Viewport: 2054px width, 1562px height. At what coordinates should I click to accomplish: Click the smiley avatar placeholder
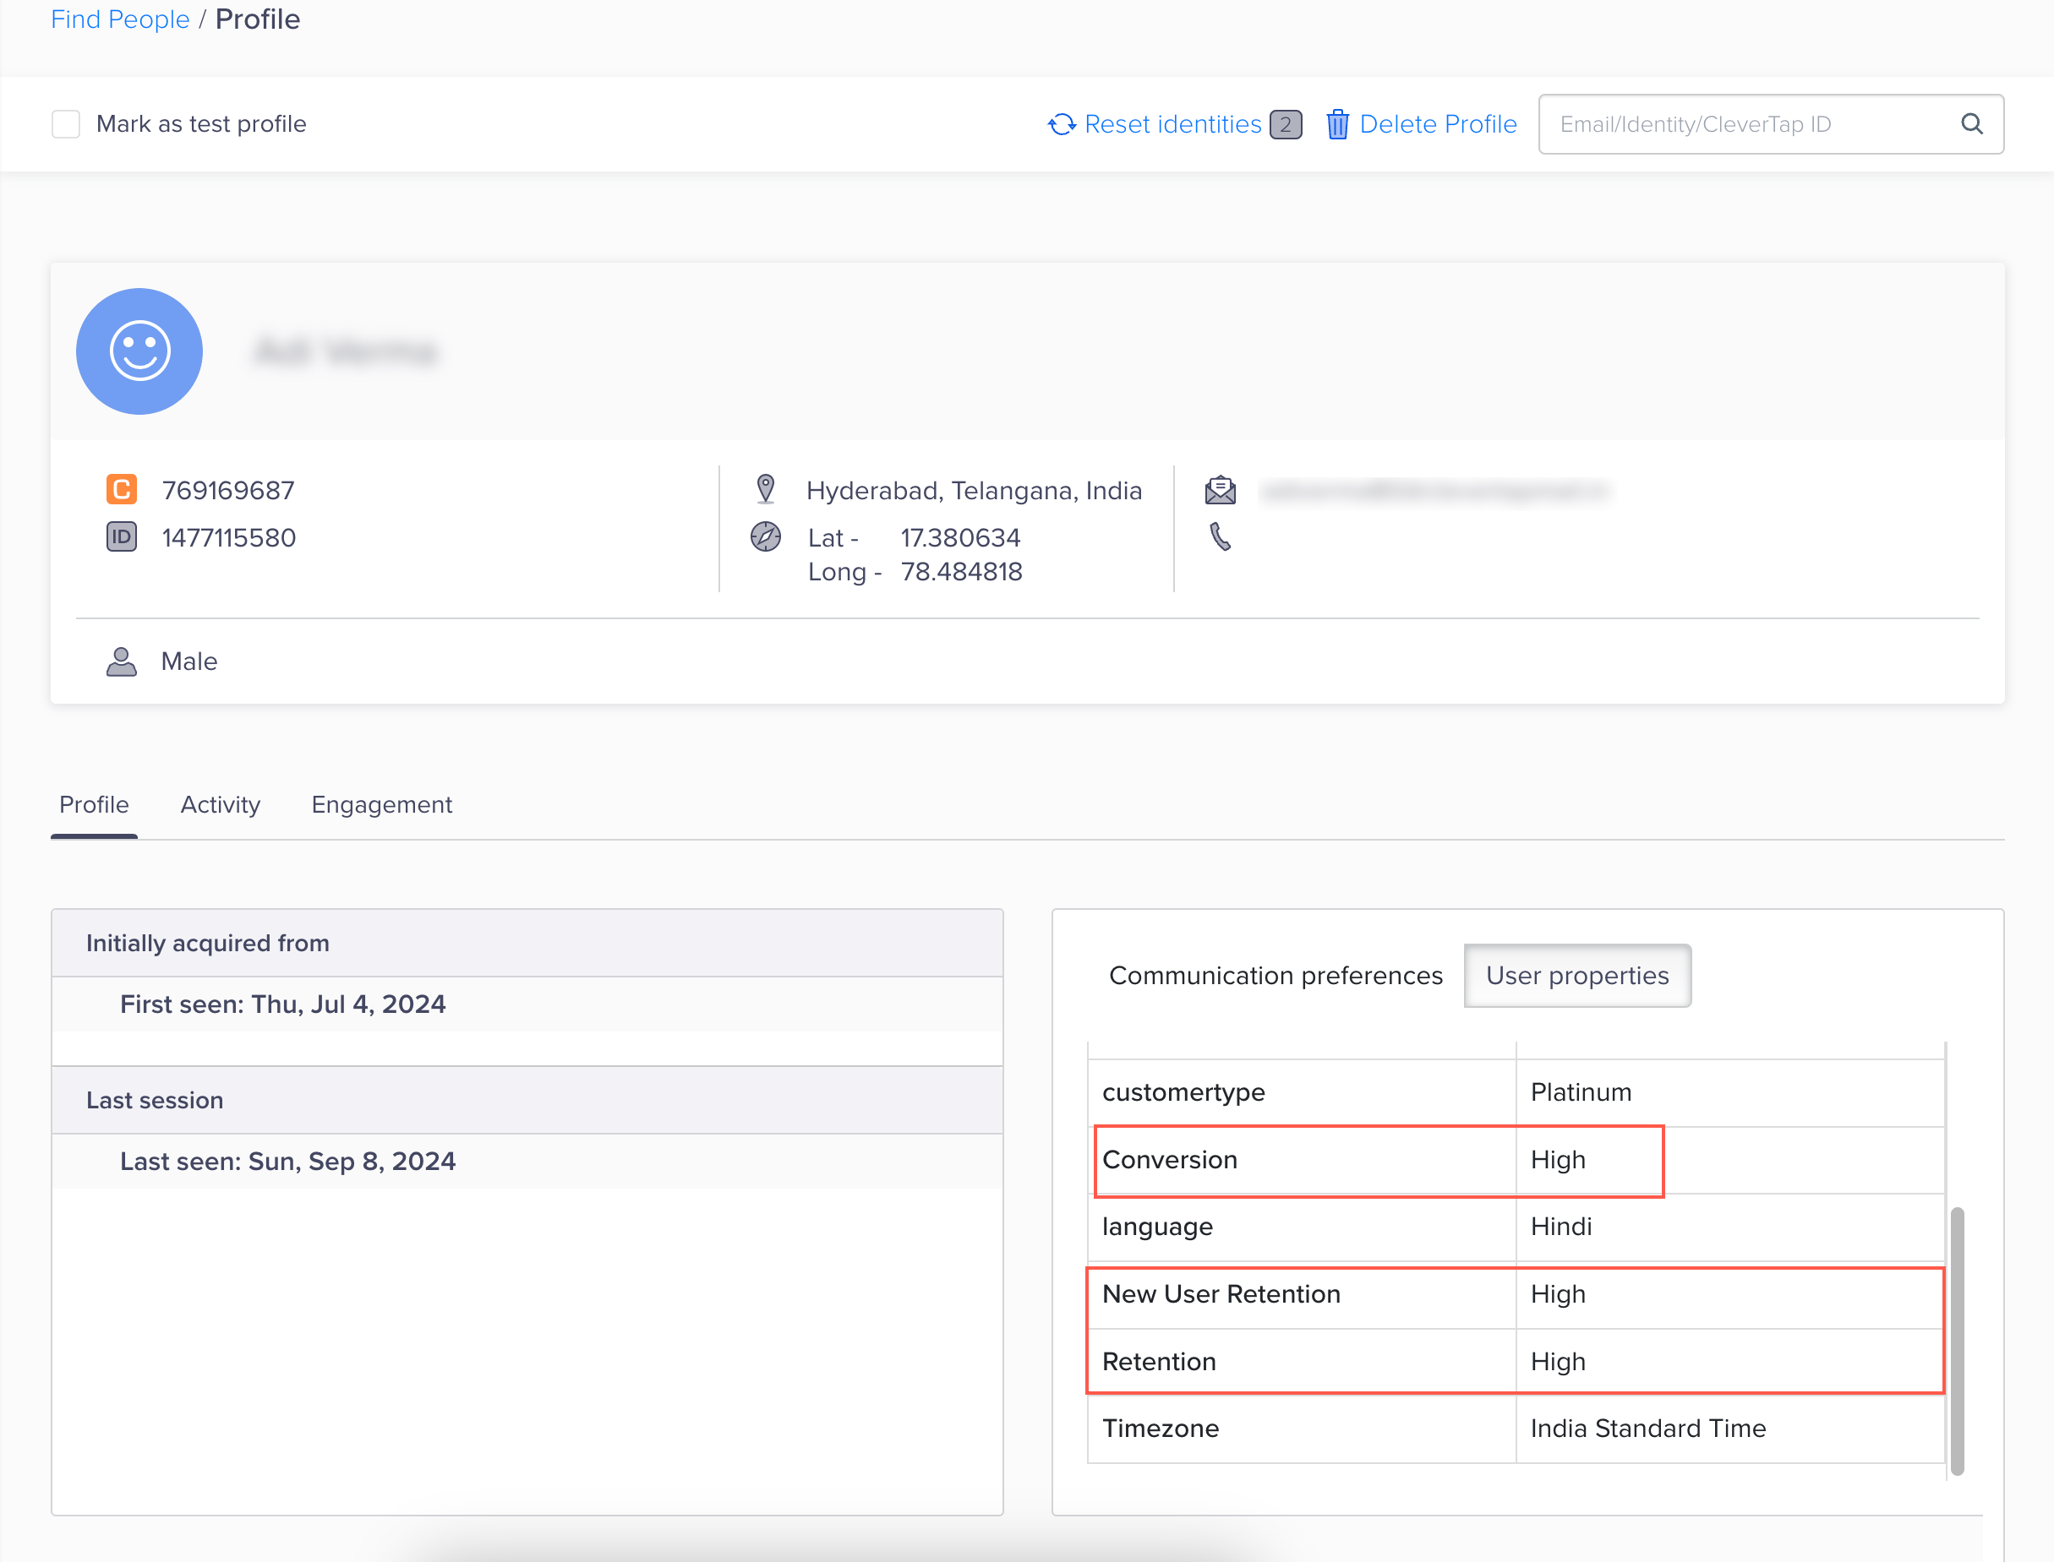click(x=139, y=351)
